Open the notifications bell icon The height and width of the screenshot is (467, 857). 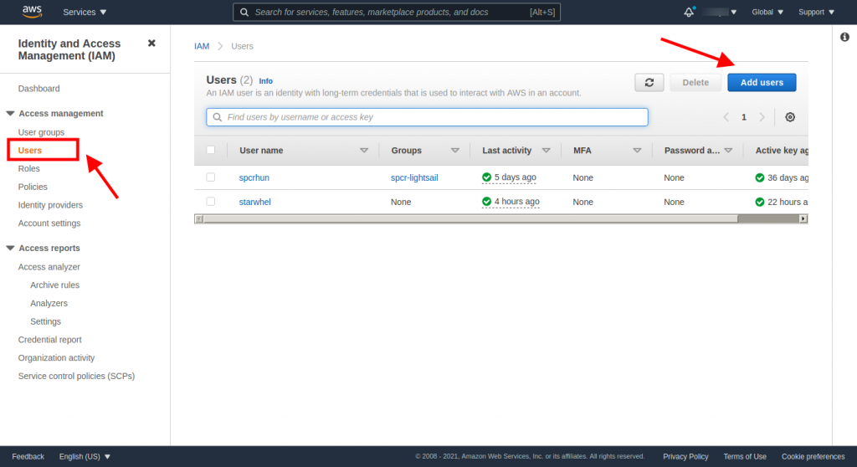689,12
